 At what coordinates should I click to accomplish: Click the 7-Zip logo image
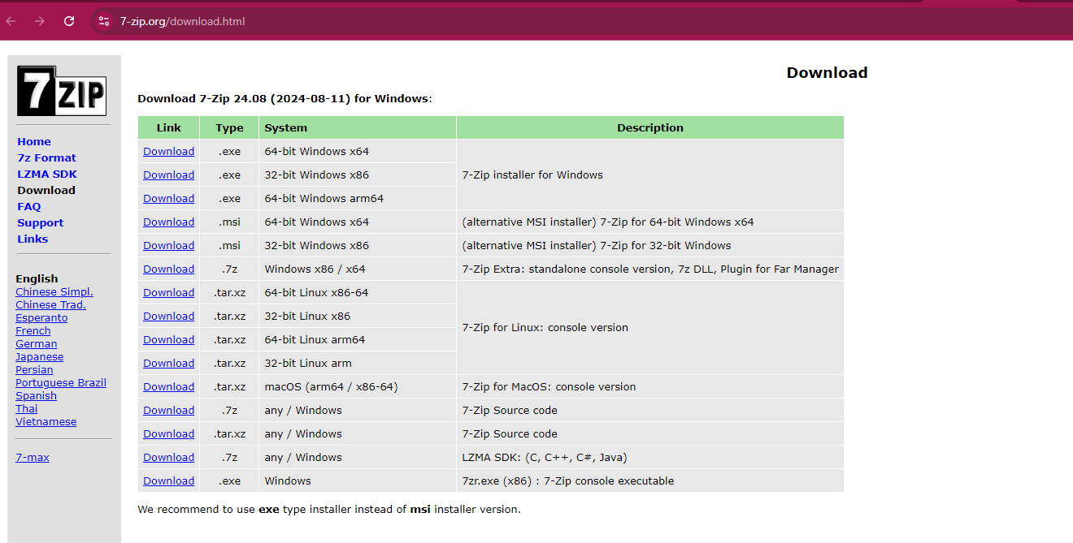(x=62, y=91)
